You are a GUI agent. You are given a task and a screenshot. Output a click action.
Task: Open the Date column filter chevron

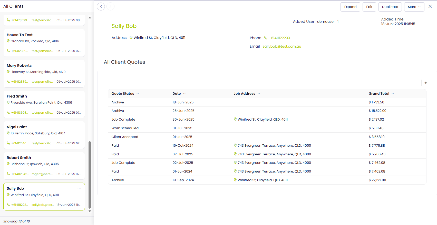pyautogui.click(x=184, y=94)
